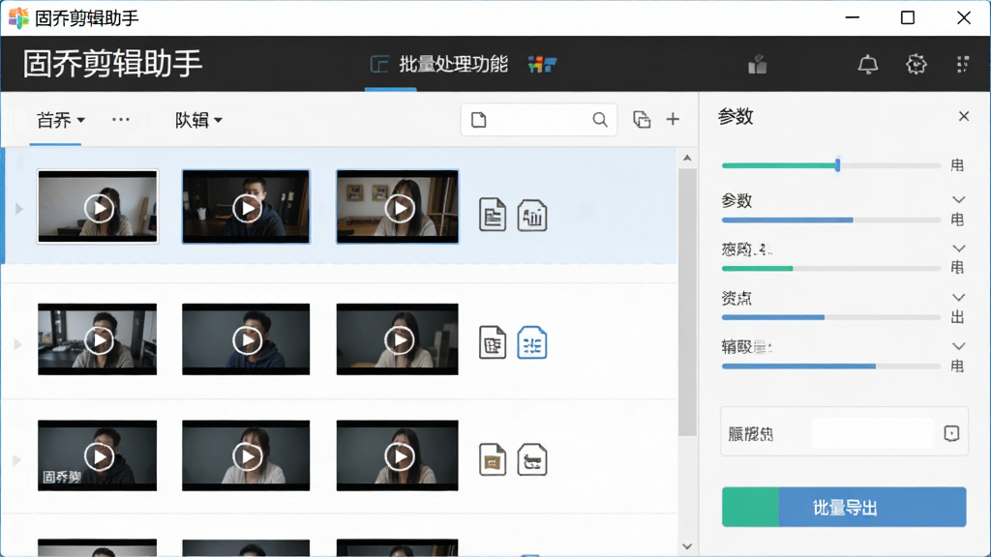Open document icon in first row
This screenshot has width=991, height=557.
point(493,215)
